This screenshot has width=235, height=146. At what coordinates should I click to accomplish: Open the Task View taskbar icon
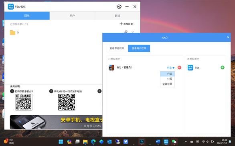(x=77, y=142)
